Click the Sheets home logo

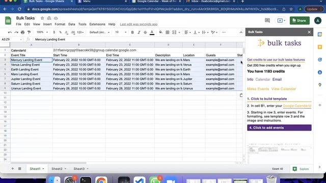coord(8,21)
